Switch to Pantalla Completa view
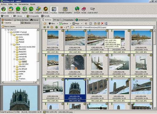 point(65,10)
